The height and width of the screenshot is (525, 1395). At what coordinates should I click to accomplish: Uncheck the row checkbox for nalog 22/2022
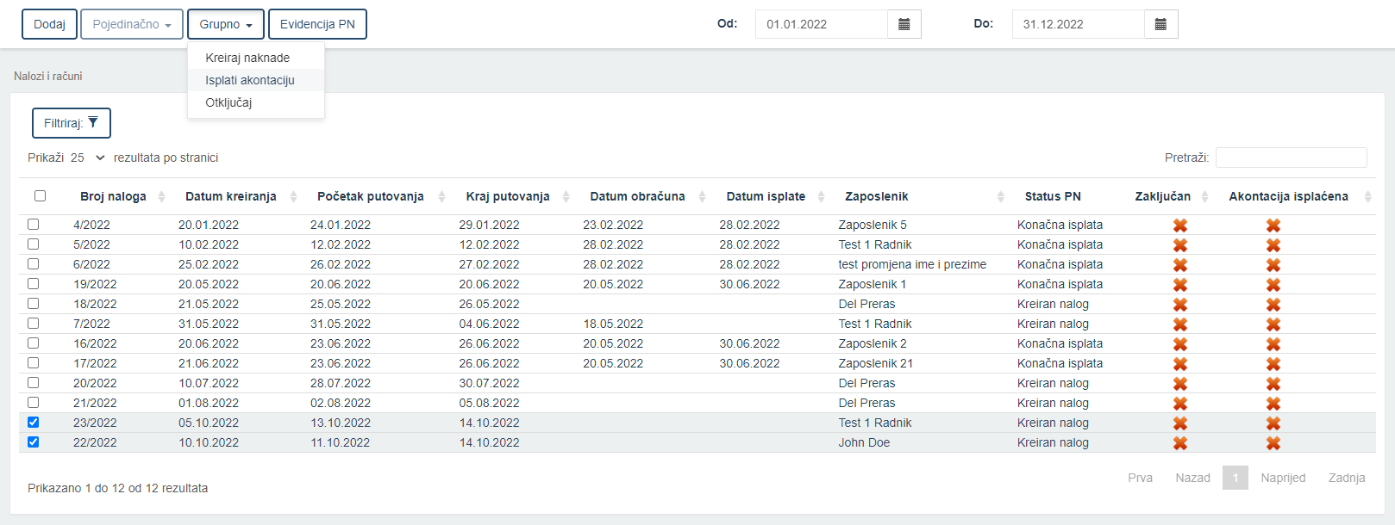tap(33, 442)
